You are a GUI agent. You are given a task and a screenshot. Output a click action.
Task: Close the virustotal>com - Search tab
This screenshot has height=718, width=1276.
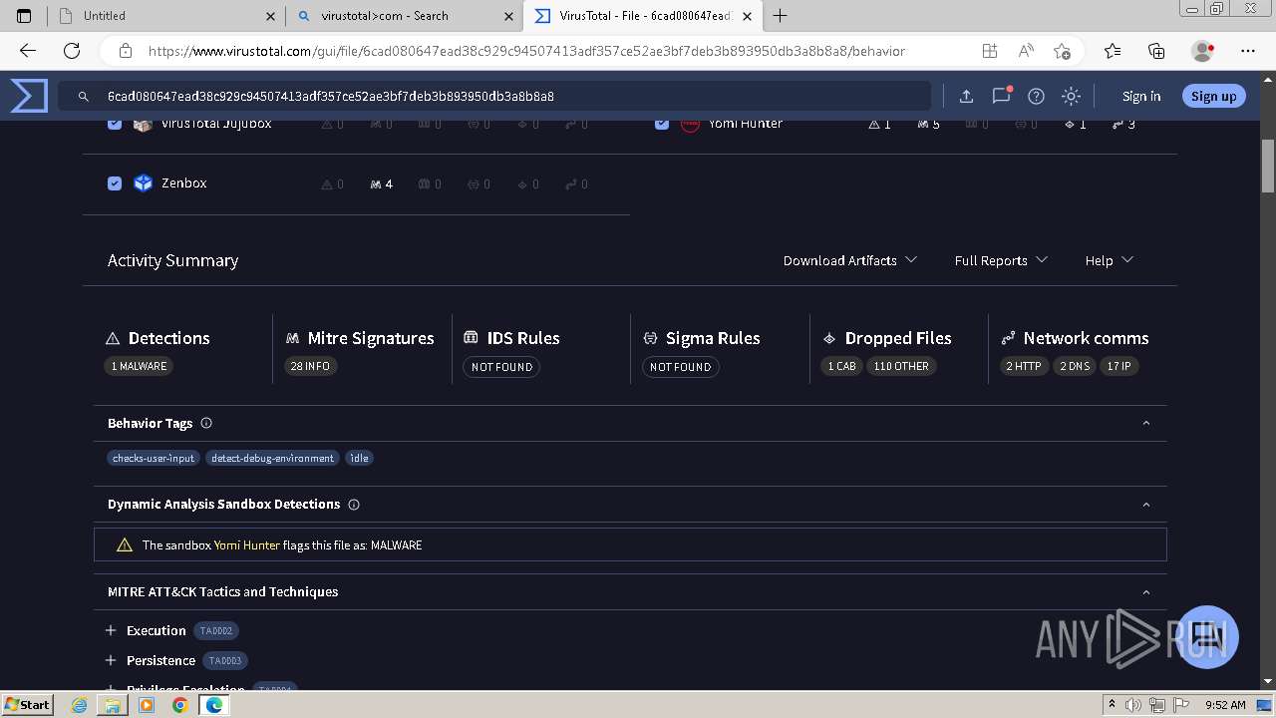point(507,16)
